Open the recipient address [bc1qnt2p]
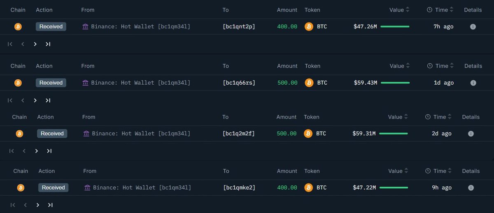Viewport: 494px width, 213px height. (239, 27)
